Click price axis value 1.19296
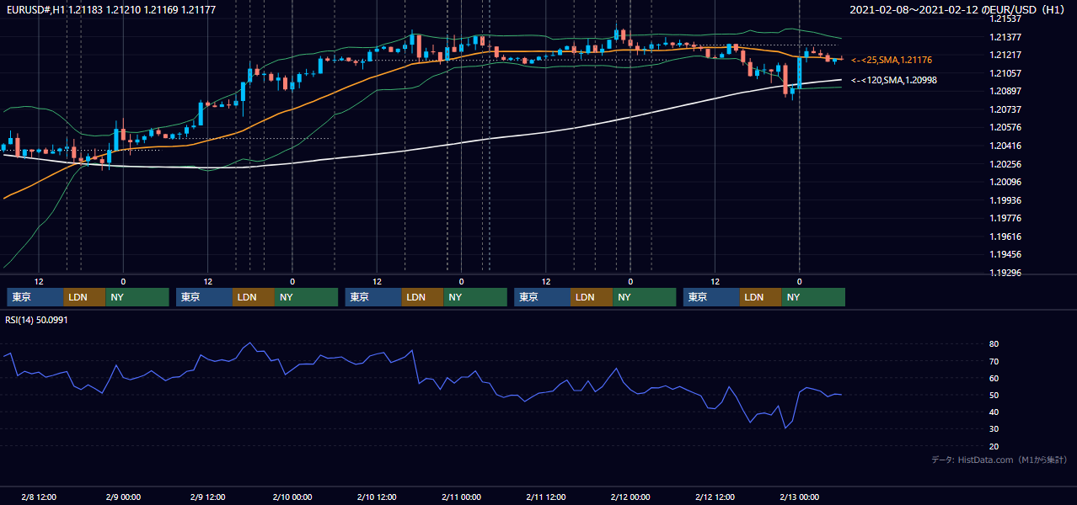Viewport: 1077px width, 505px height. point(1004,273)
